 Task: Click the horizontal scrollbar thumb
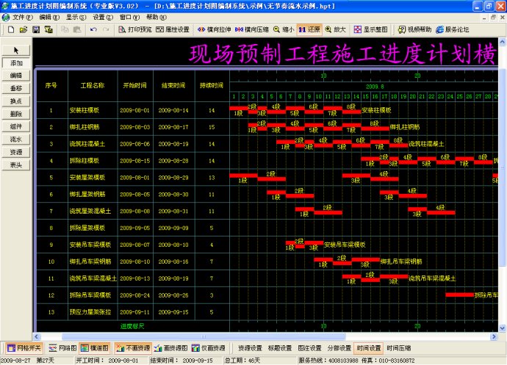pyautogui.click(x=204, y=336)
